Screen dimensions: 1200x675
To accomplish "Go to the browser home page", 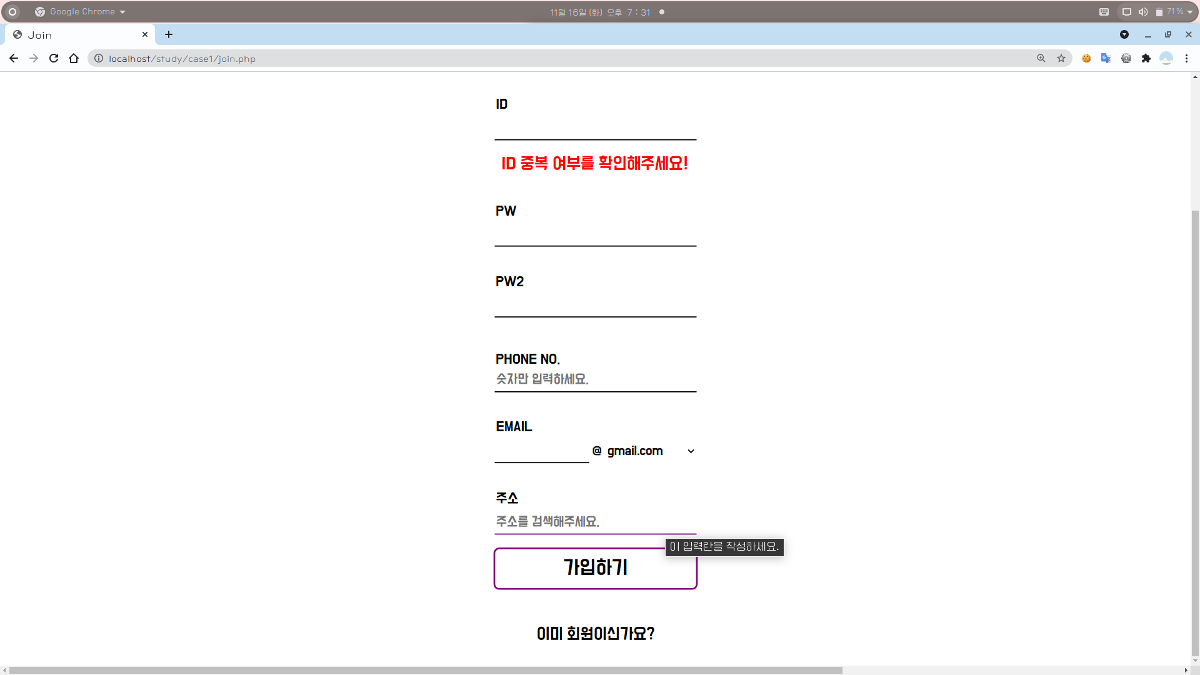I will pyautogui.click(x=74, y=58).
